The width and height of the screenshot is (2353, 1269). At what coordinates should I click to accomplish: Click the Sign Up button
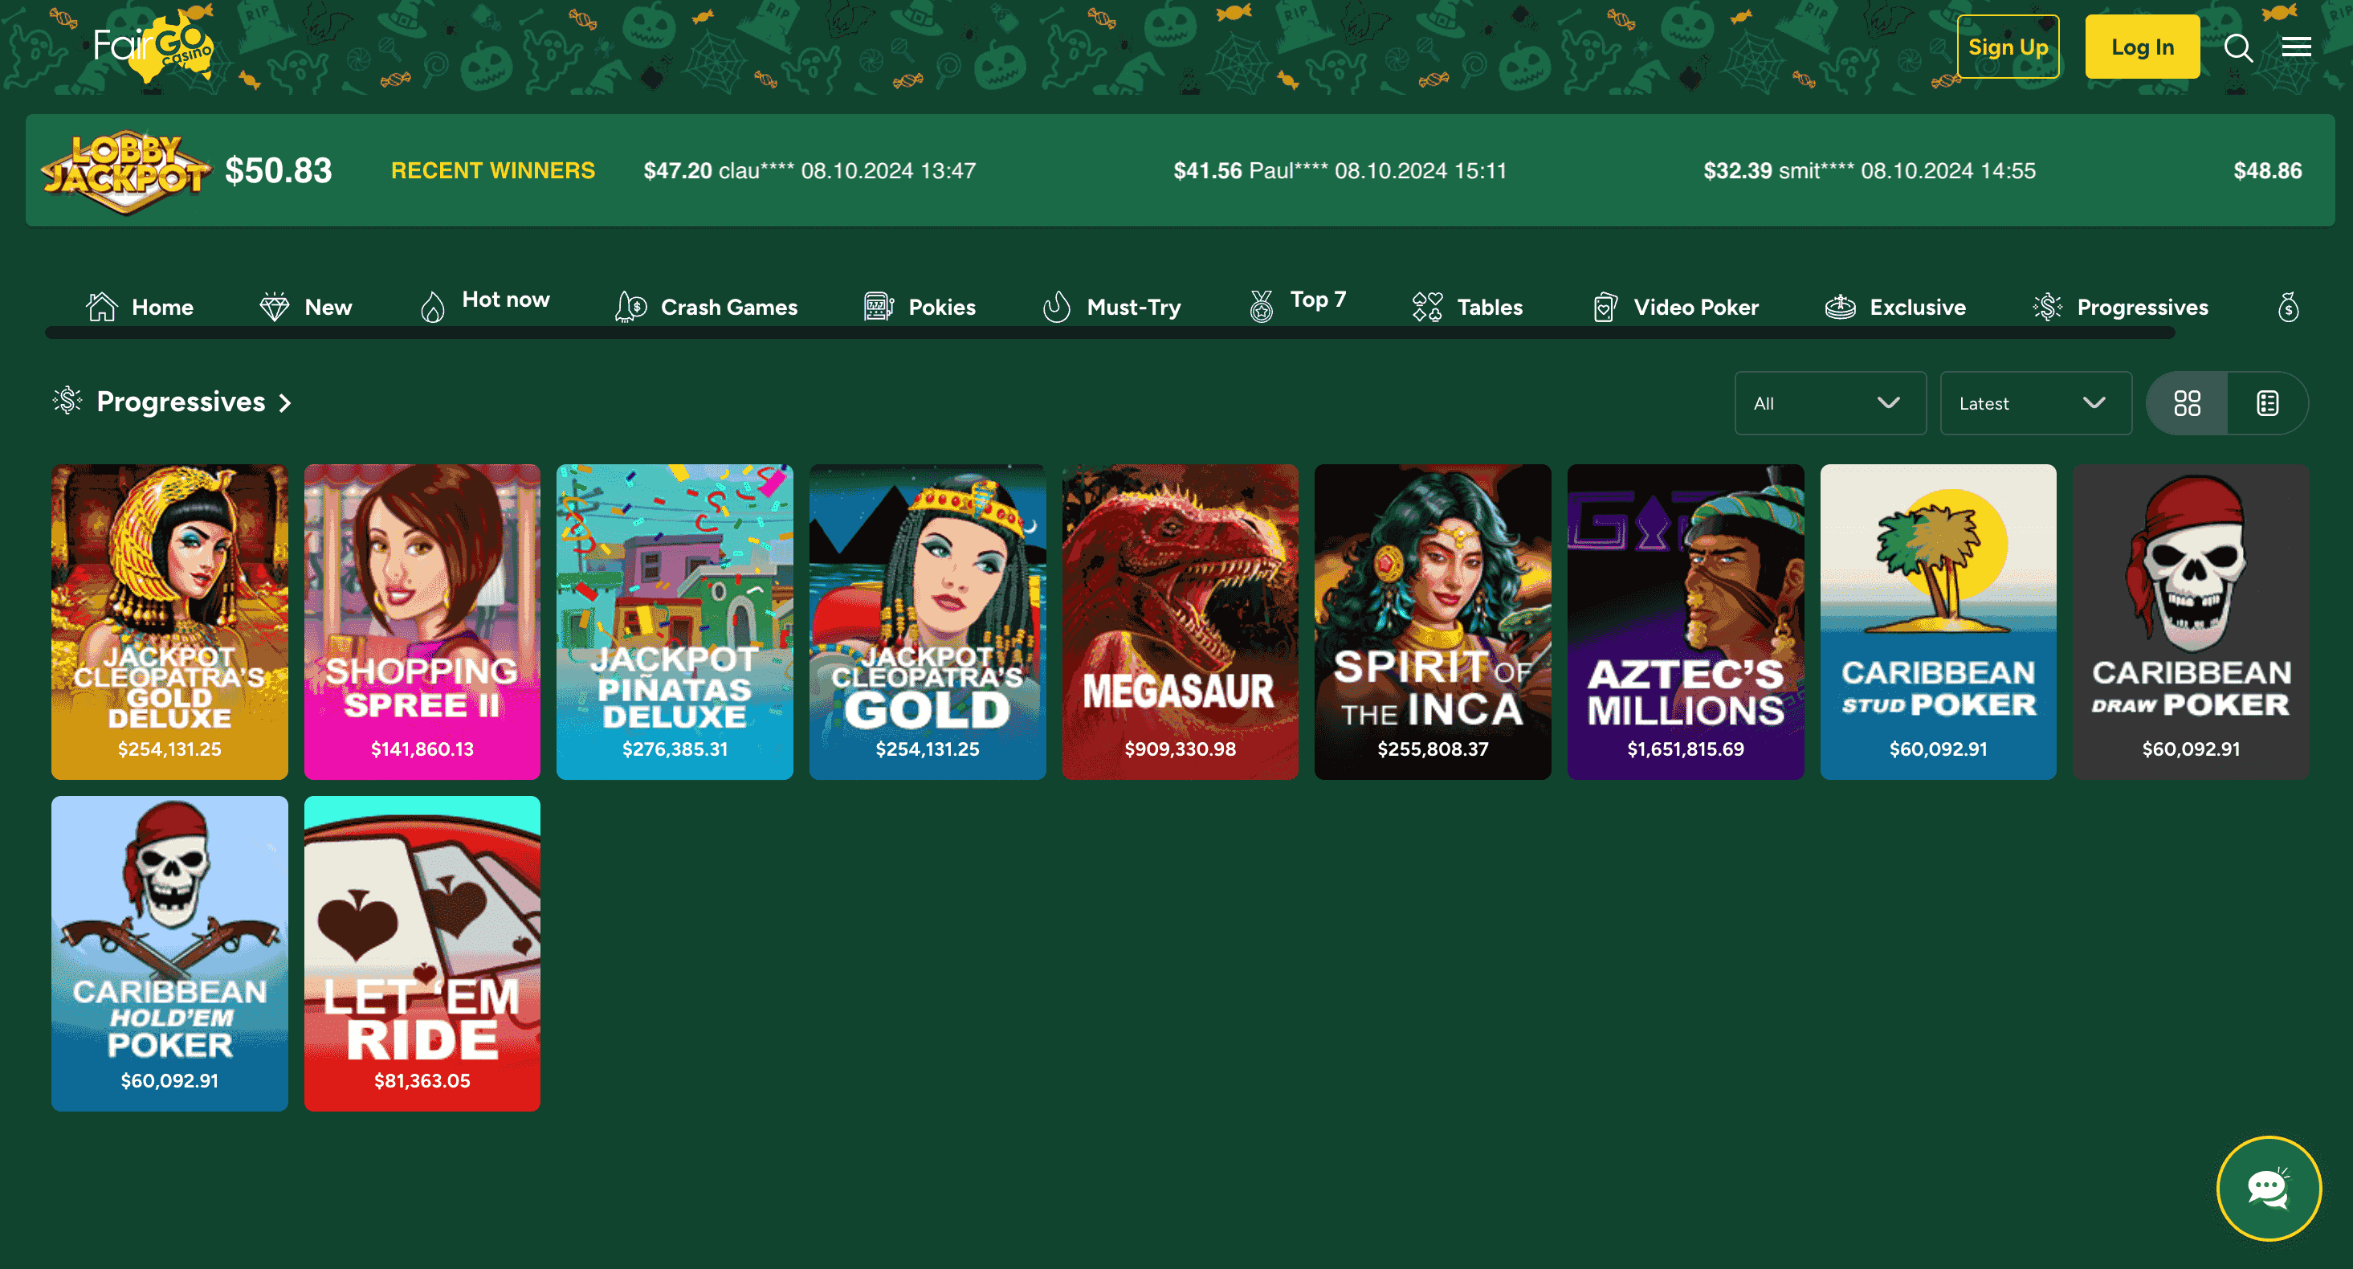(2008, 47)
